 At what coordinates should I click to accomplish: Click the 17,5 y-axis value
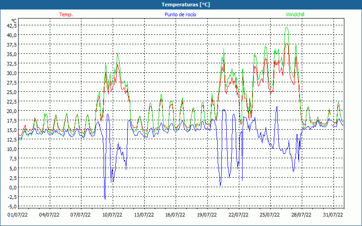coord(12,121)
